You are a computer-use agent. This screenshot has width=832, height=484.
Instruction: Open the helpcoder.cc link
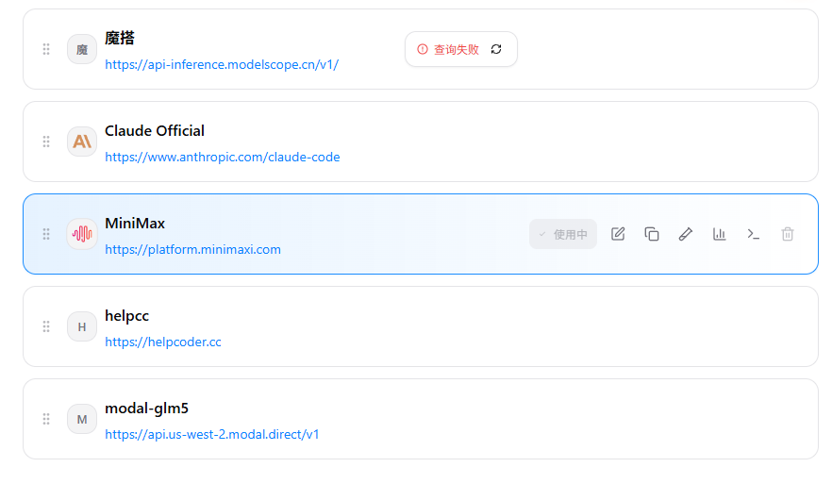(x=163, y=342)
